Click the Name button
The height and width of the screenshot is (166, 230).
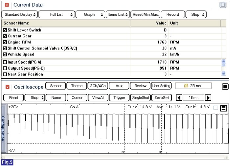[x=56, y=97]
